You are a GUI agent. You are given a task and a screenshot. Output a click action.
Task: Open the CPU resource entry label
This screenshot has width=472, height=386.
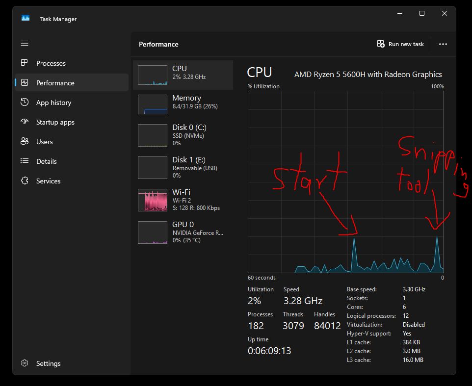click(x=180, y=68)
